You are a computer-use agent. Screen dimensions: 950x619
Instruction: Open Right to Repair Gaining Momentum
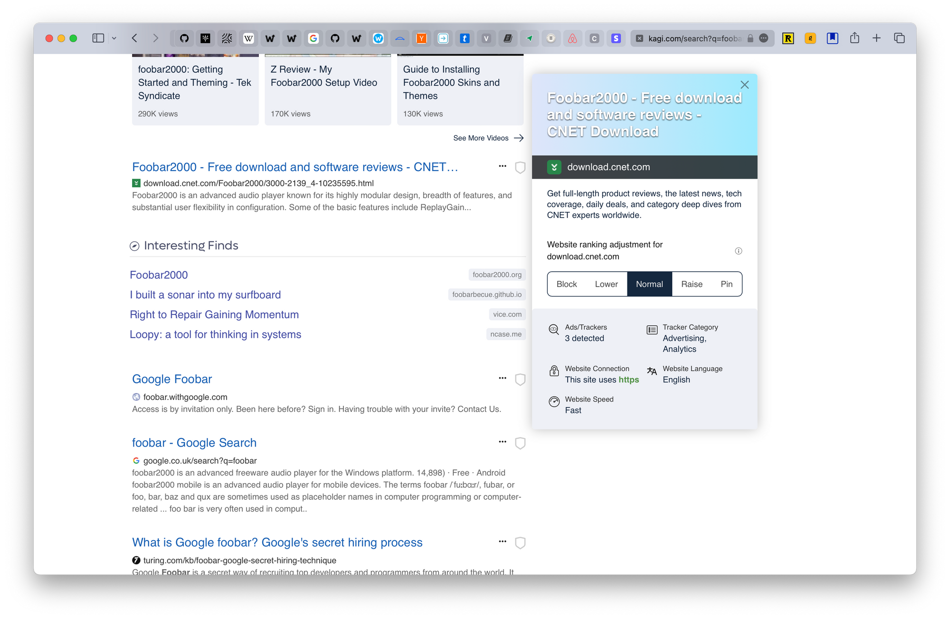[214, 314]
